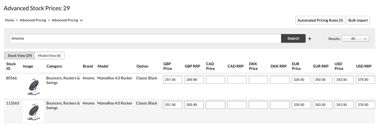
Task: Click the EUR RRP column header
Action: [321, 66]
